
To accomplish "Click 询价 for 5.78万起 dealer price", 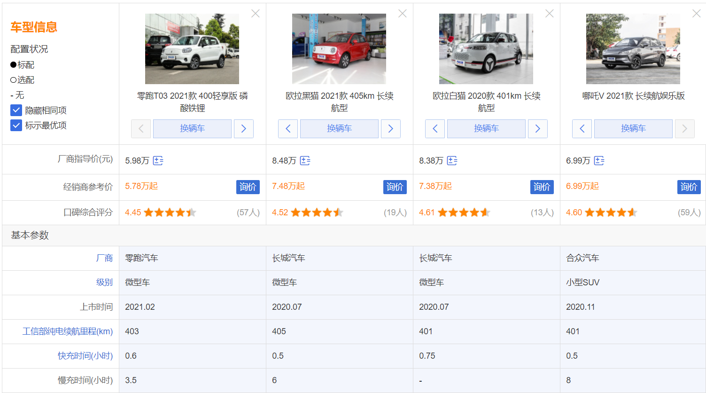I will pos(248,187).
